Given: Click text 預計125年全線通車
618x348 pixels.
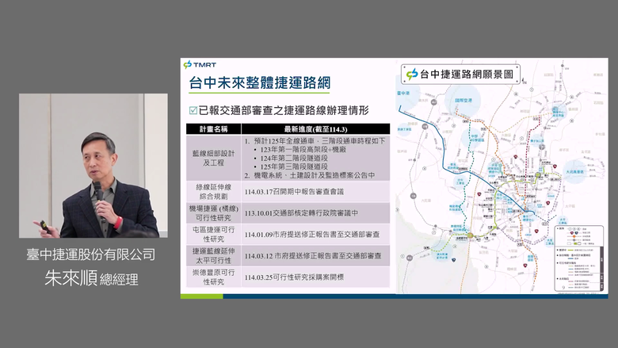Looking at the screenshot, I should coord(286,140).
